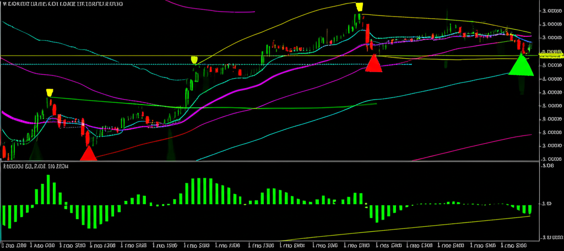Select the yellow marker at the highest price peak
The width and height of the screenshot is (564, 251).
click(359, 7)
